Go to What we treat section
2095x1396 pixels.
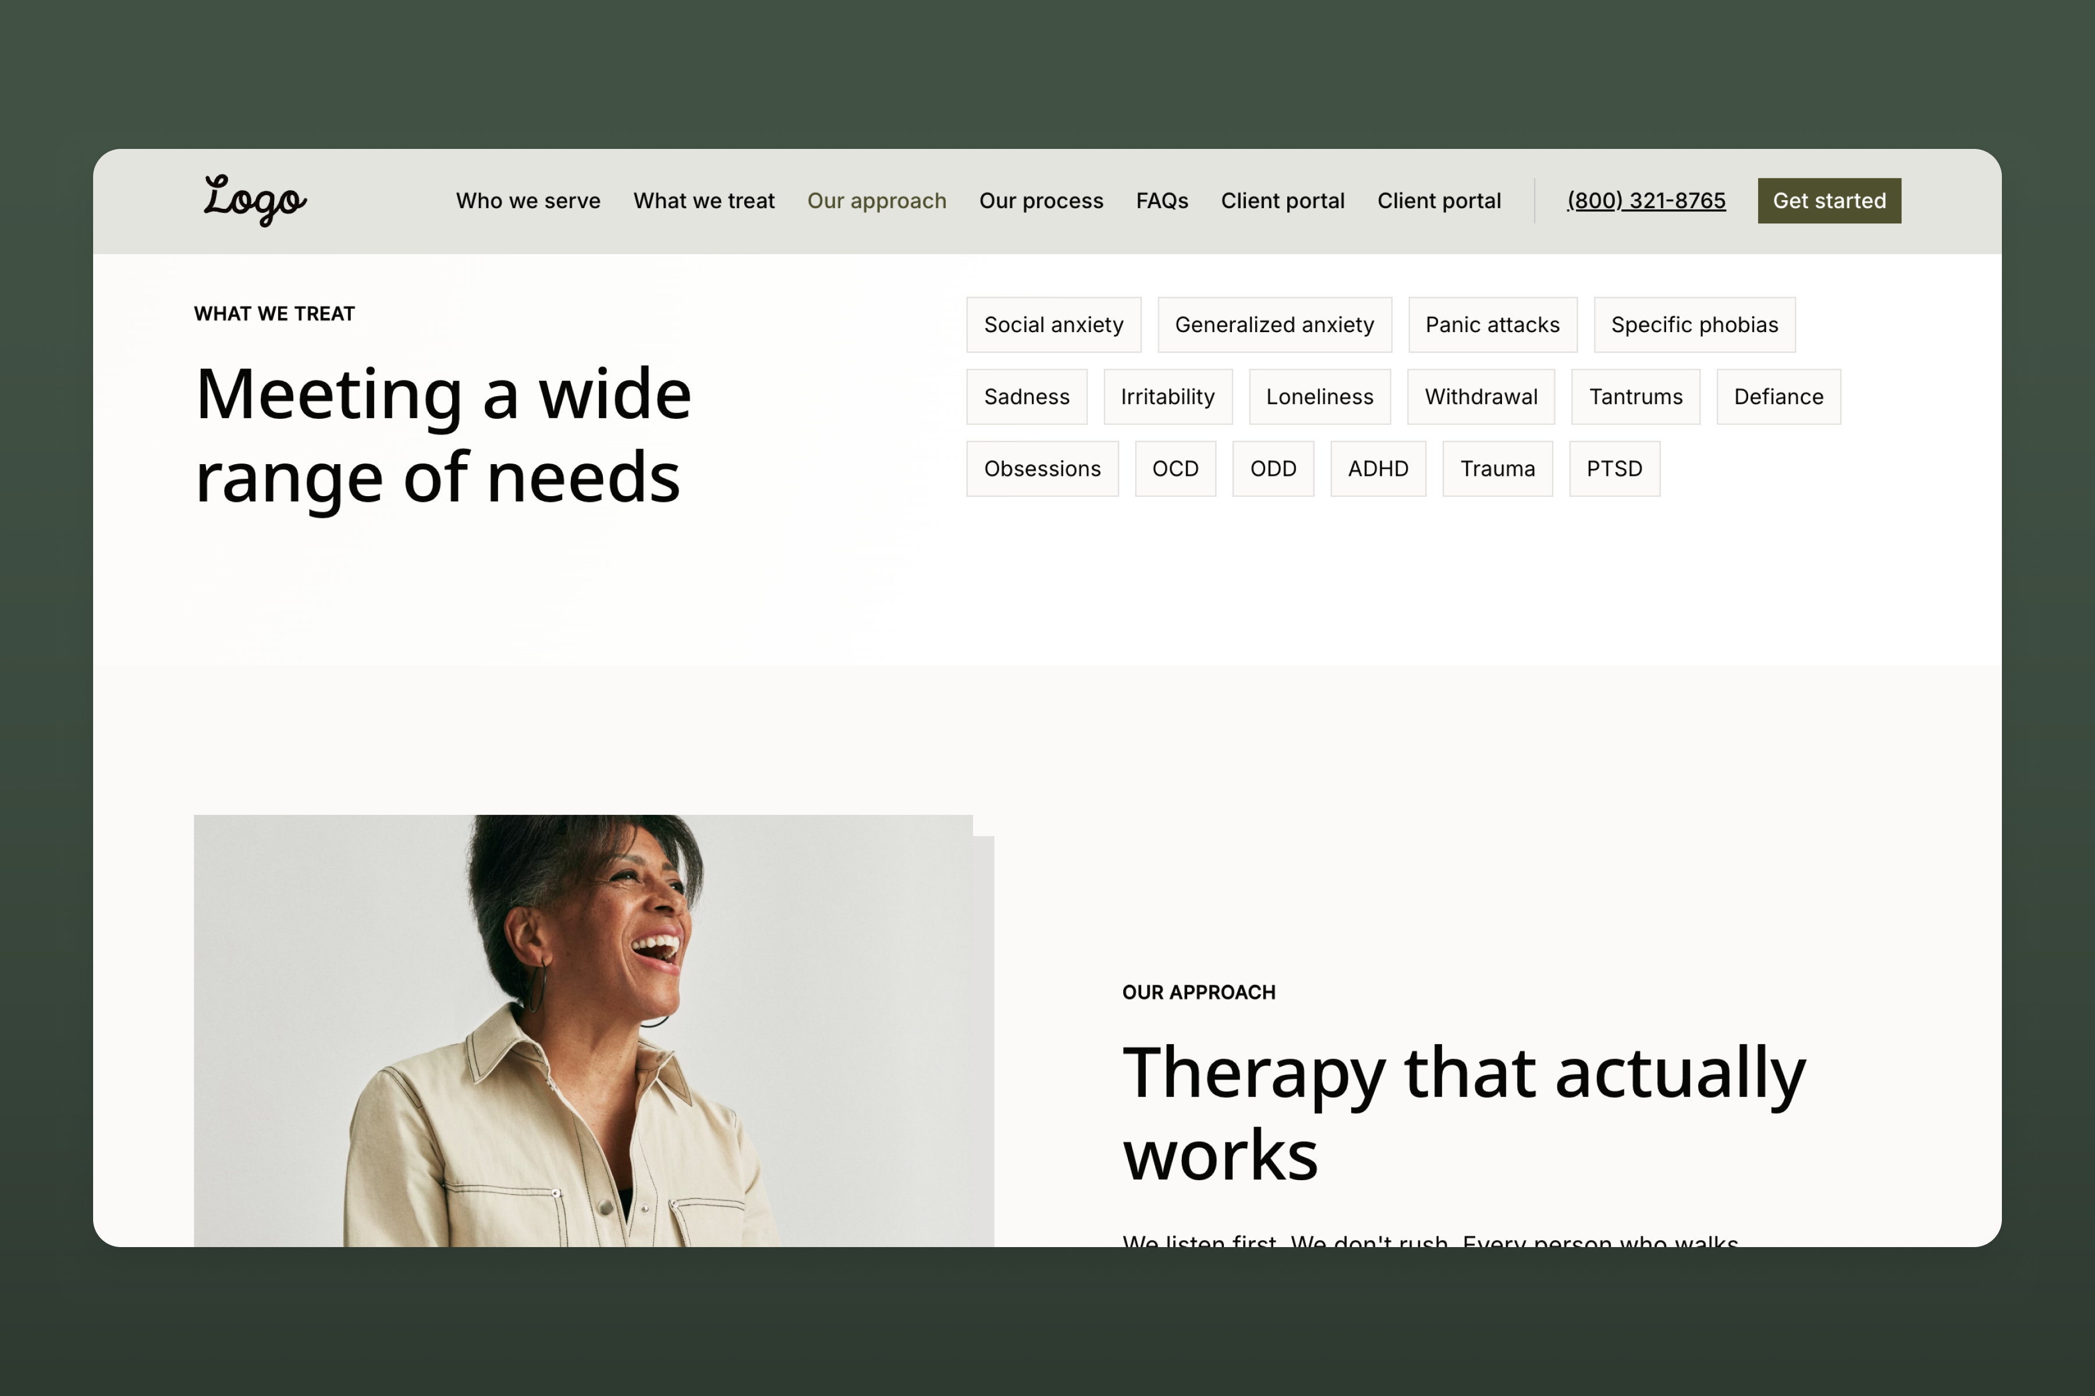[704, 201]
